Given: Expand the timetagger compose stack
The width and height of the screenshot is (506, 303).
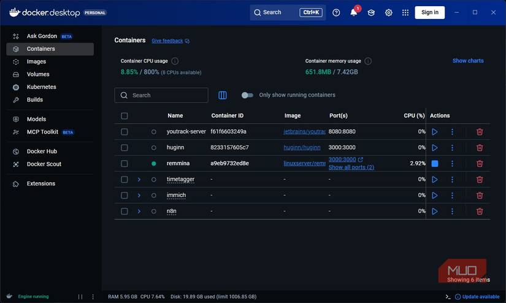Looking at the screenshot, I should point(139,180).
